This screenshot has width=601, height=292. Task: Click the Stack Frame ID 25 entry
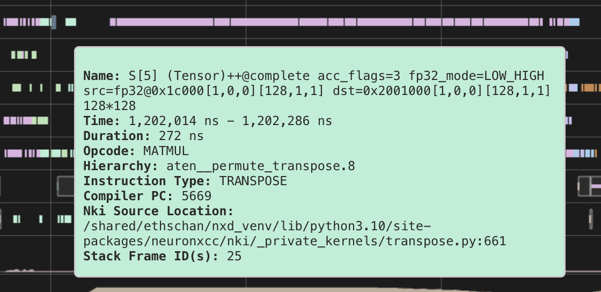pos(234,256)
